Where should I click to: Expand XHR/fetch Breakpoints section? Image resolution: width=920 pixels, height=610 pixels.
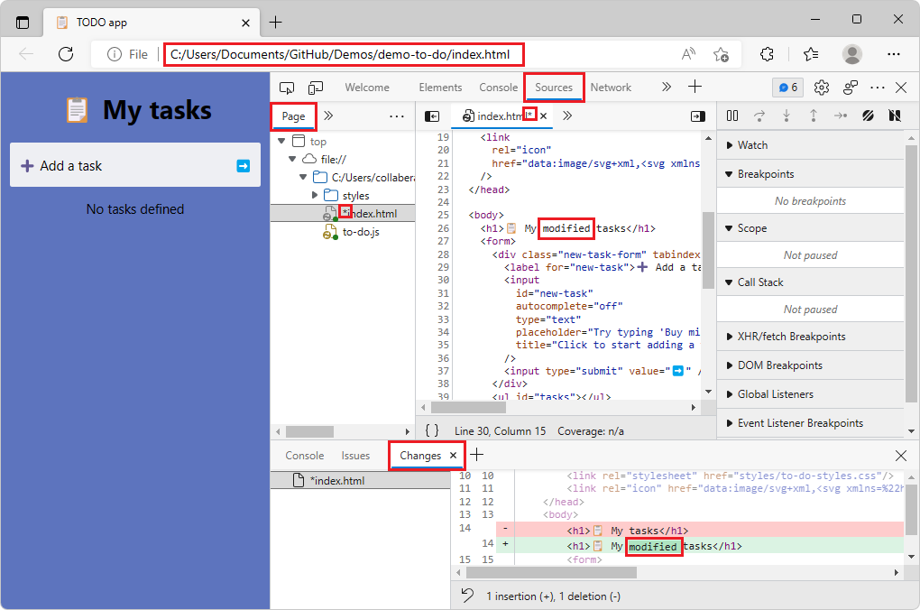[x=790, y=337]
